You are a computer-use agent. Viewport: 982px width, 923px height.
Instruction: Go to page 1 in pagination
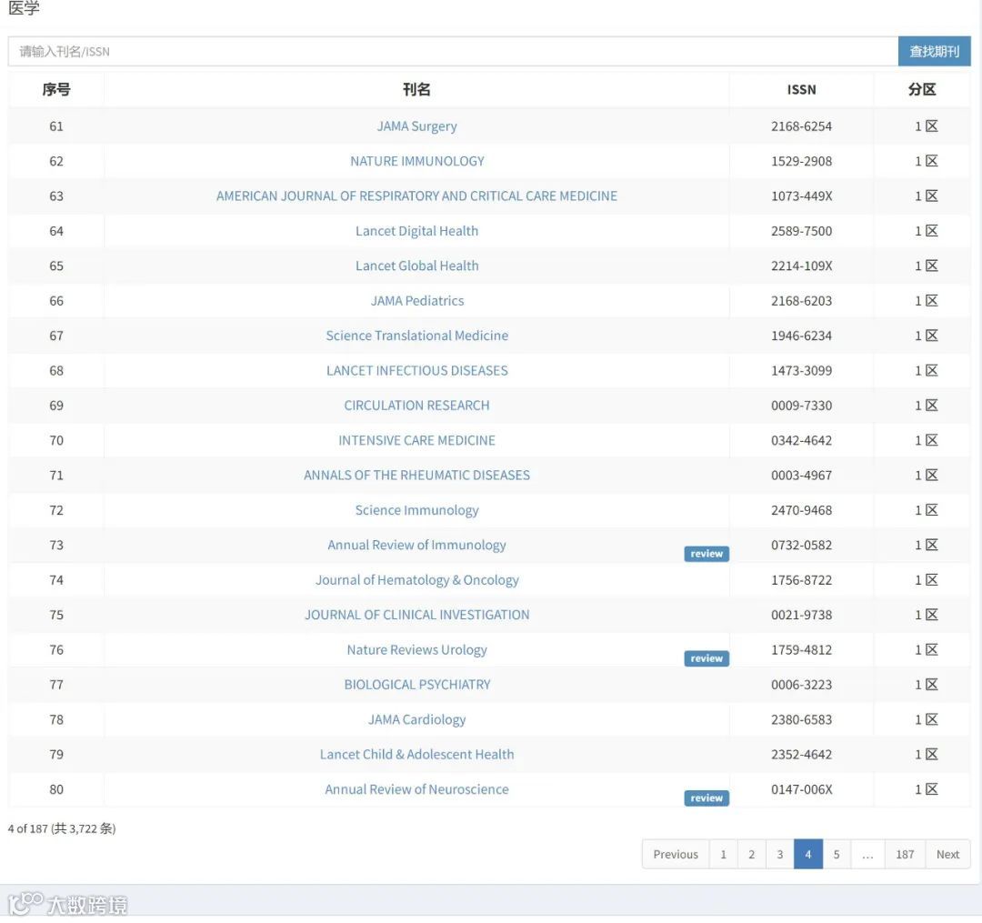[x=724, y=854]
